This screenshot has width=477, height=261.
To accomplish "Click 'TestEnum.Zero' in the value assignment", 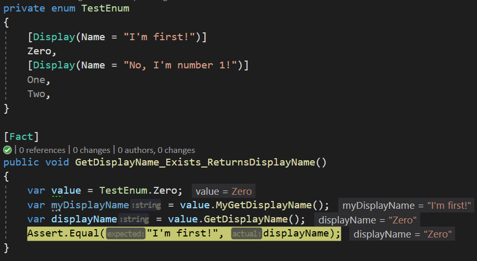I will click(x=139, y=191).
